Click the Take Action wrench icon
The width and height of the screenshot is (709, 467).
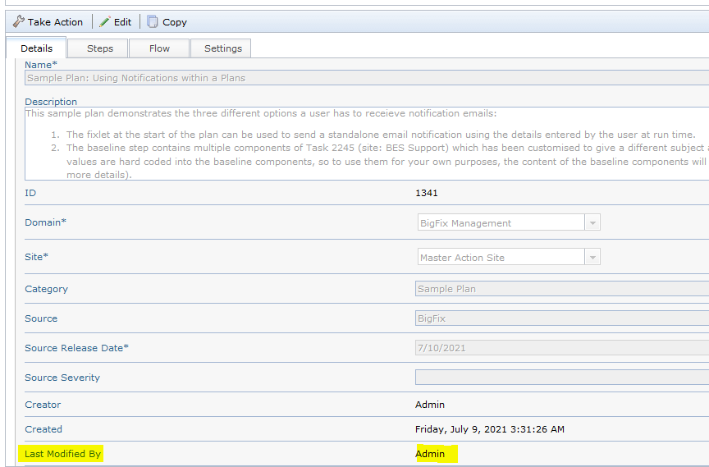[19, 22]
